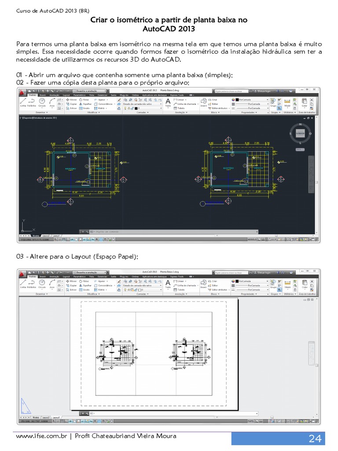Open the Express Tools tab in upper window
This screenshot has height=451, width=338.
pyautogui.click(x=177, y=95)
